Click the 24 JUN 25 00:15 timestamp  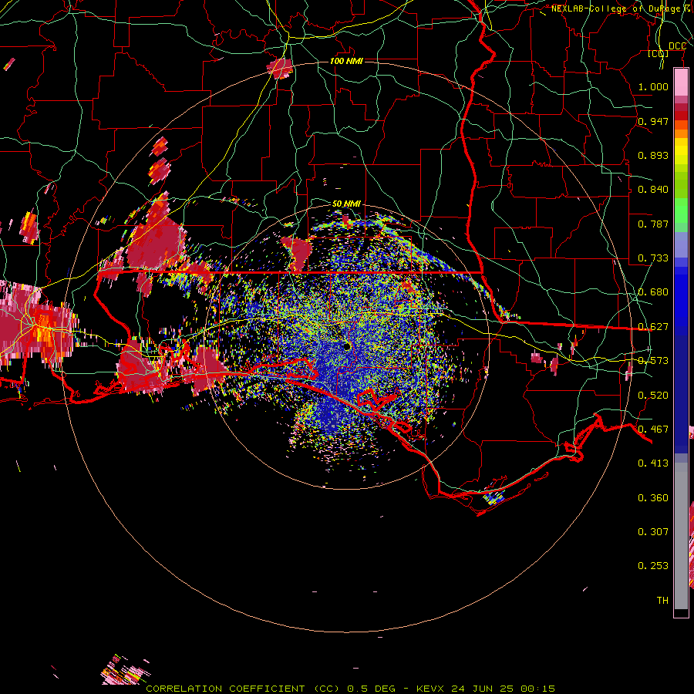(504, 689)
